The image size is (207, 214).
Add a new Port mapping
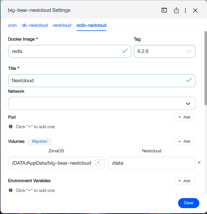(x=185, y=117)
